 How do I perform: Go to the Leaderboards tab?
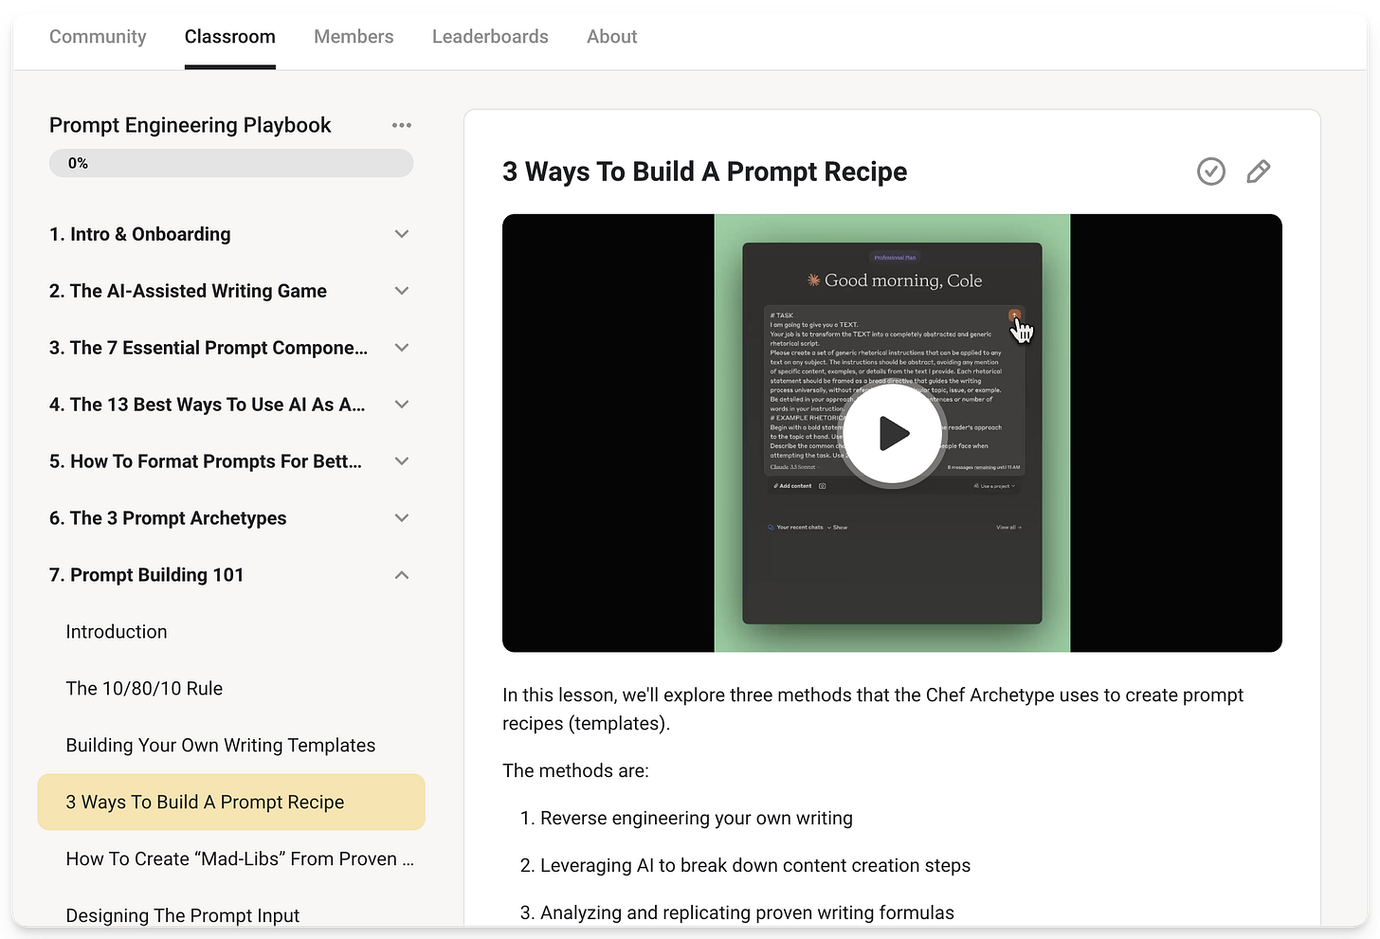coord(490,37)
